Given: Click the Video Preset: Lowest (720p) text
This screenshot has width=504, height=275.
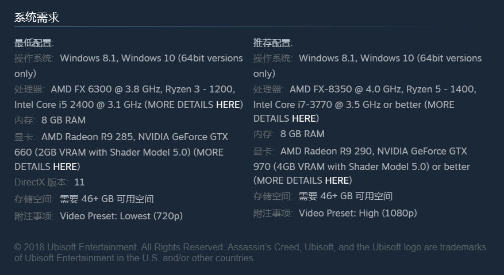Looking at the screenshot, I should (121, 216).
